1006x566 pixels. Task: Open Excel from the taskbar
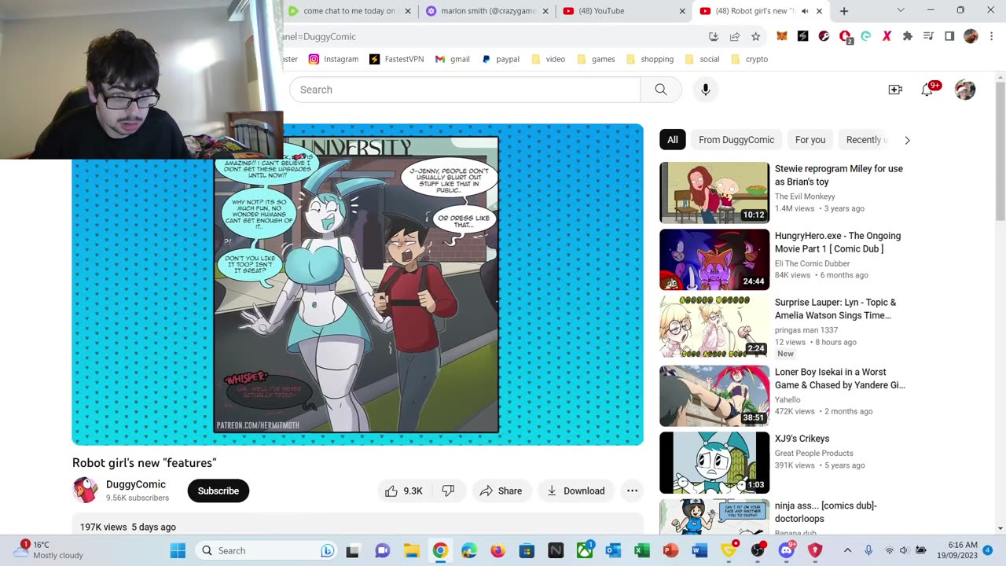642,550
